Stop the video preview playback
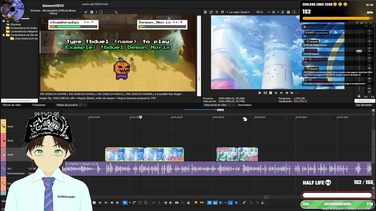The image size is (376, 211). pyautogui.click(x=271, y=93)
